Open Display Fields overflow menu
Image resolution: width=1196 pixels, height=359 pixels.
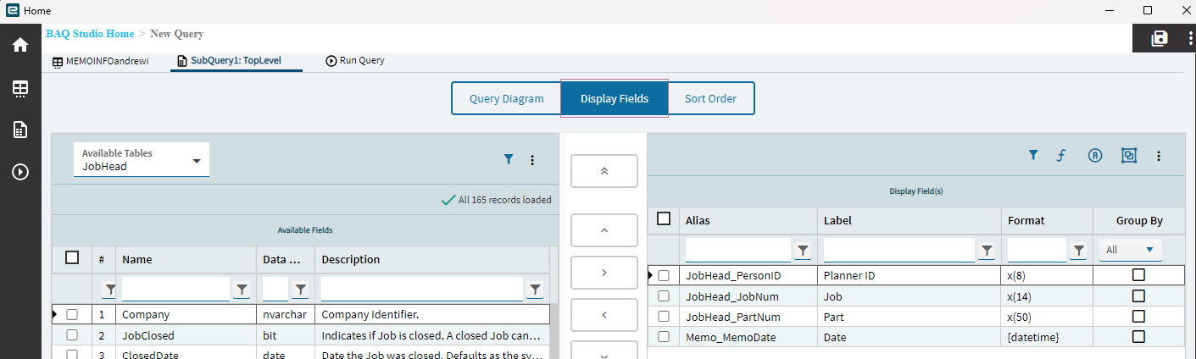point(1159,156)
